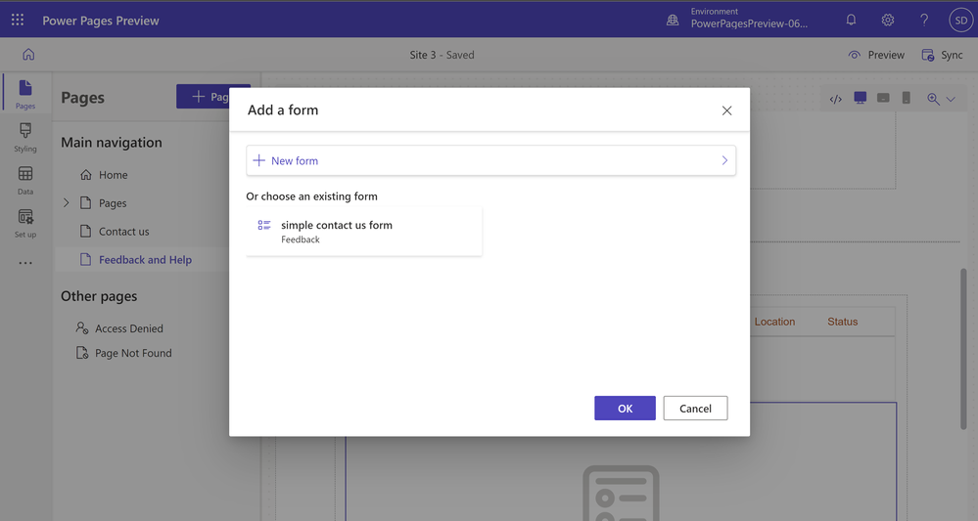Image resolution: width=978 pixels, height=521 pixels.
Task: Open the app launcher waffle icon
Action: click(18, 20)
